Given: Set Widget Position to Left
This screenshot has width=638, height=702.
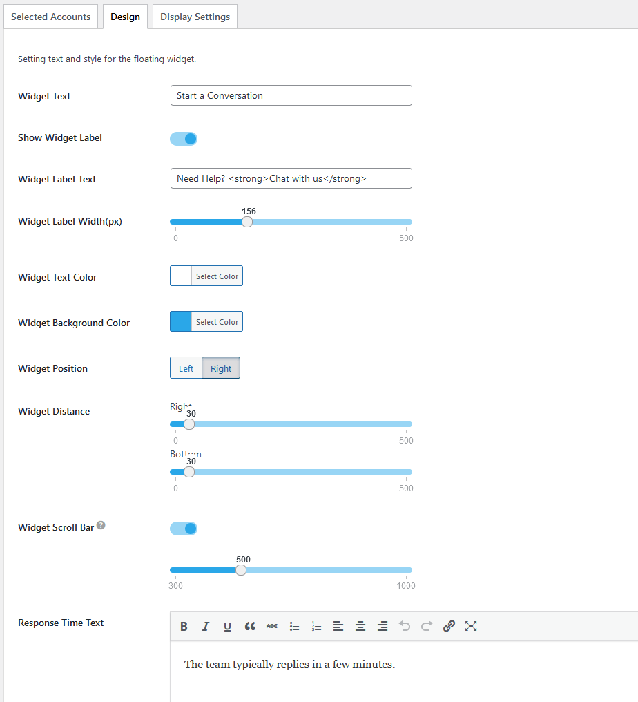Looking at the screenshot, I should tap(186, 368).
